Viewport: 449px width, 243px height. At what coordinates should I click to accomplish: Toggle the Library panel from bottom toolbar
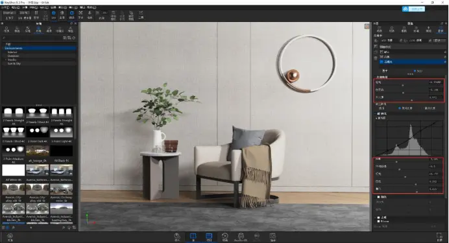coord(193,237)
